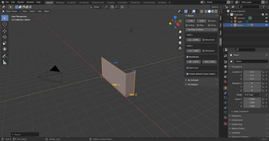
Task: Open the Options dropdown
Action: [x=216, y=7]
